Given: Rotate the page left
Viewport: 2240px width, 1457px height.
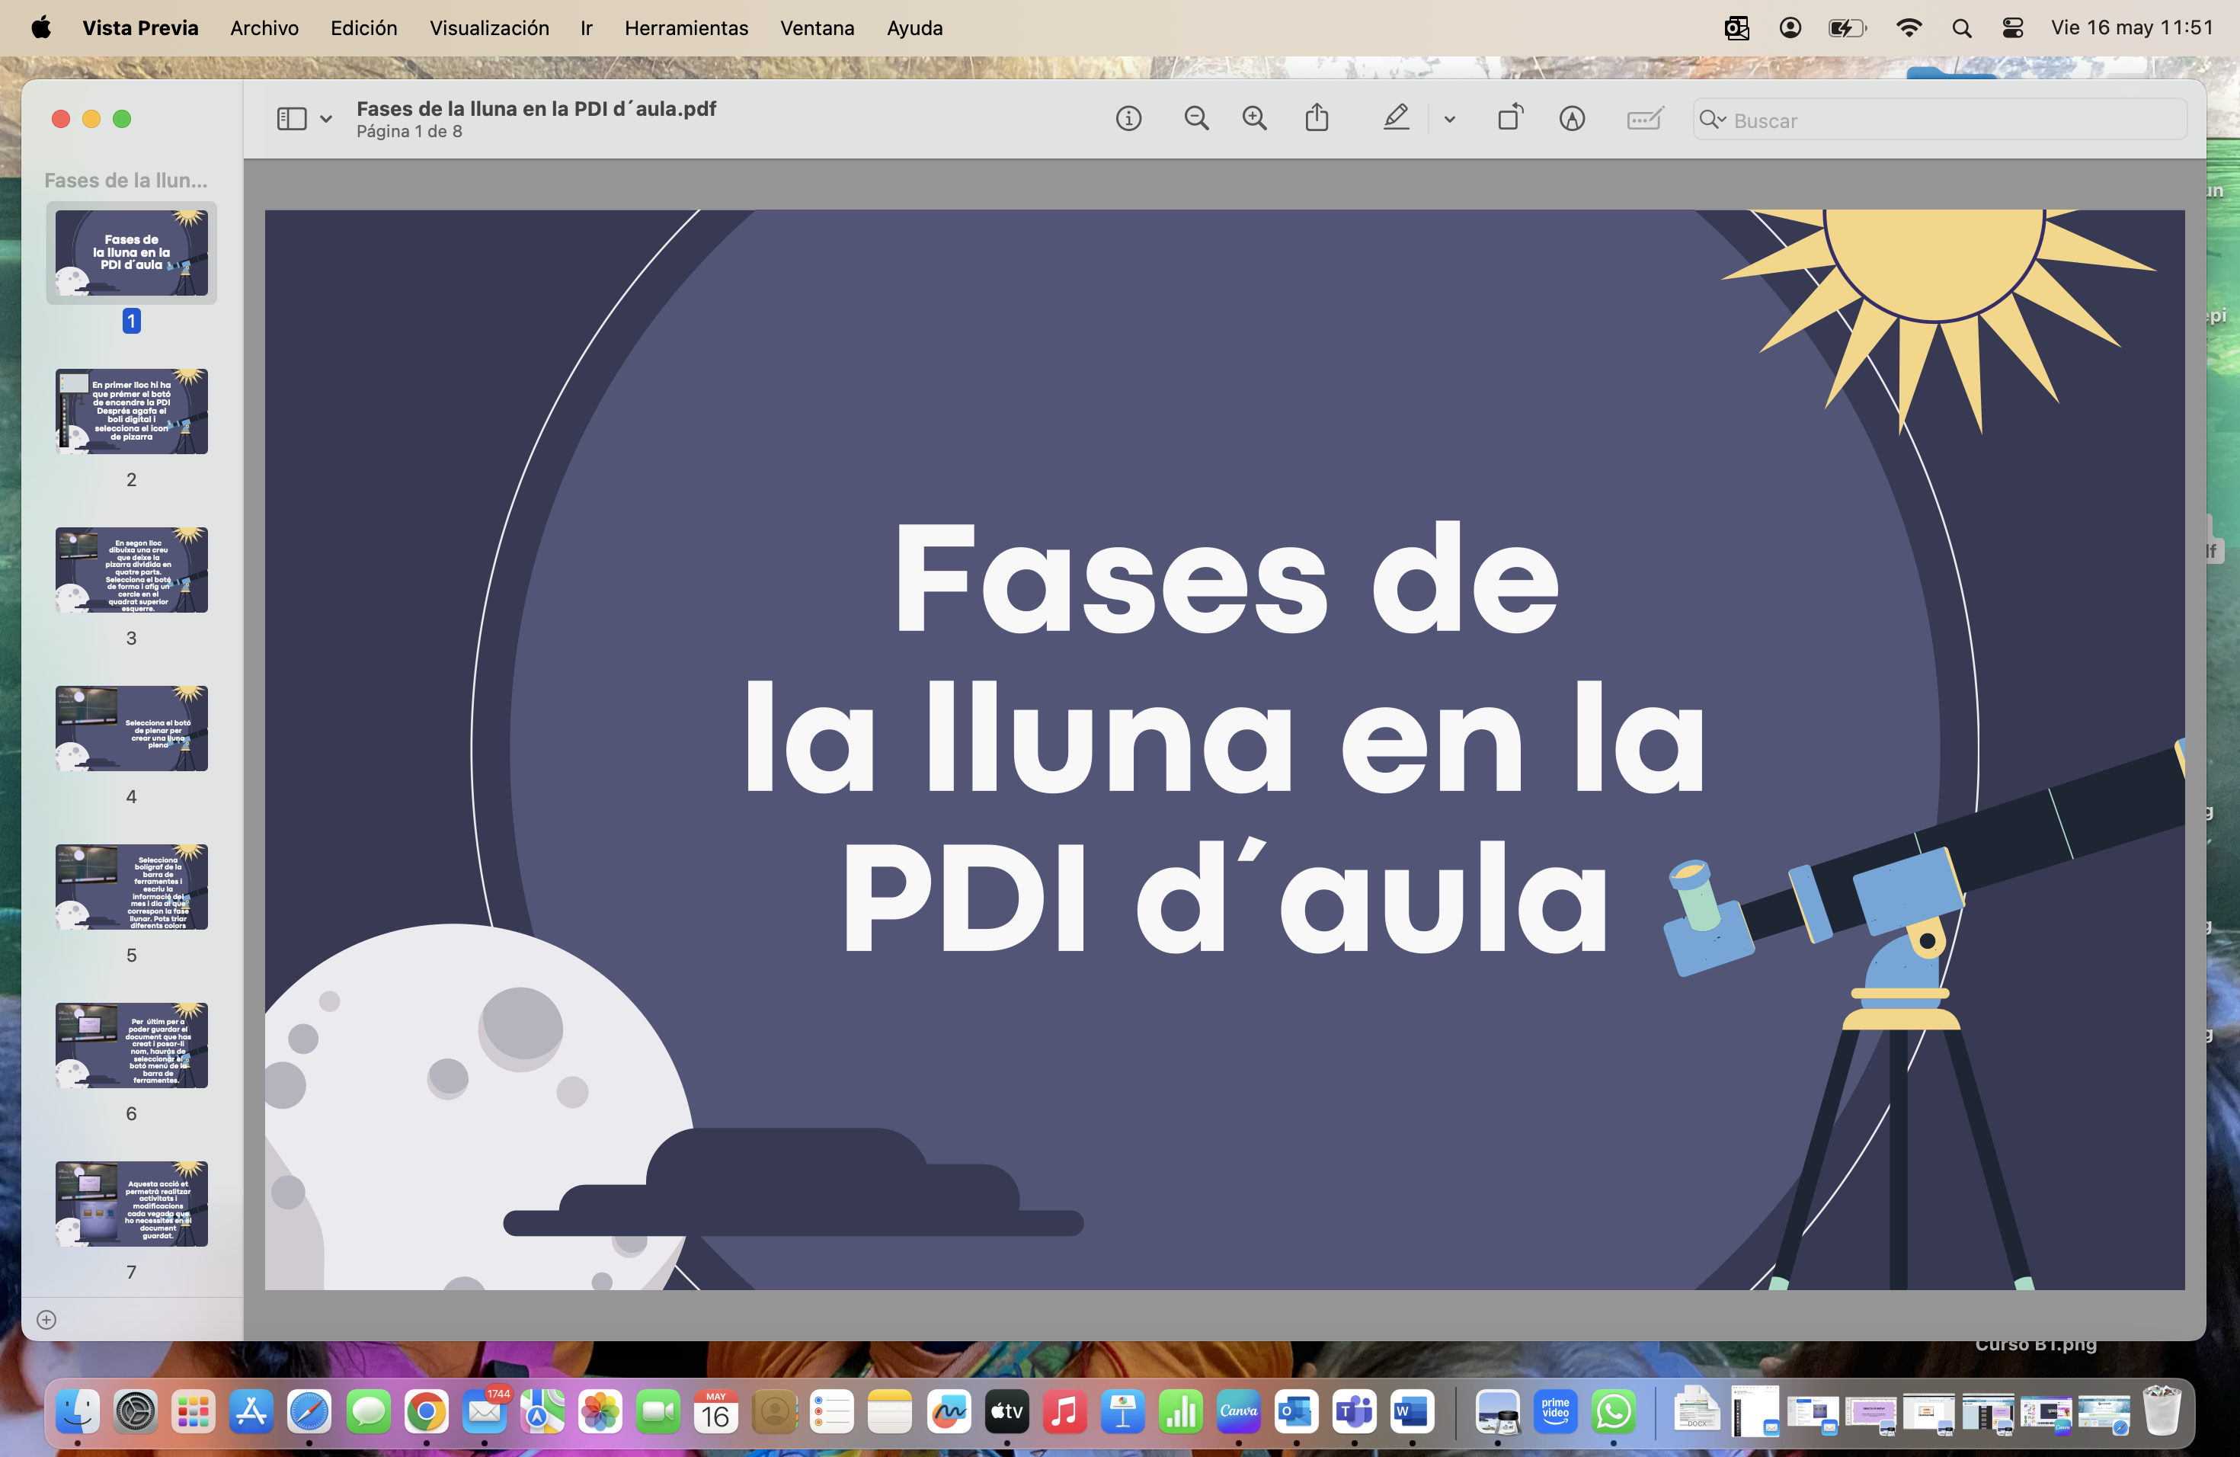Looking at the screenshot, I should [x=1511, y=117].
